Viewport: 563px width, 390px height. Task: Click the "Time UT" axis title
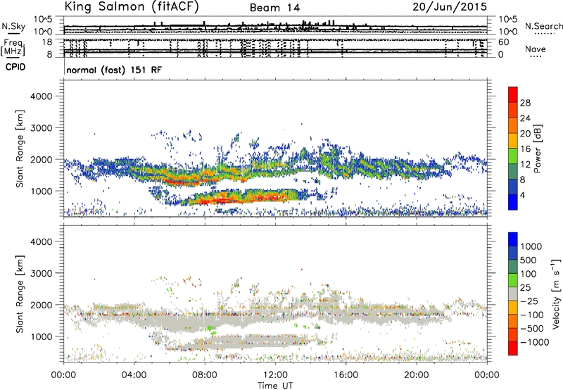point(275,386)
